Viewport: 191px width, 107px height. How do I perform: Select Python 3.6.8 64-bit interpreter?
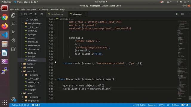tap(20, 105)
